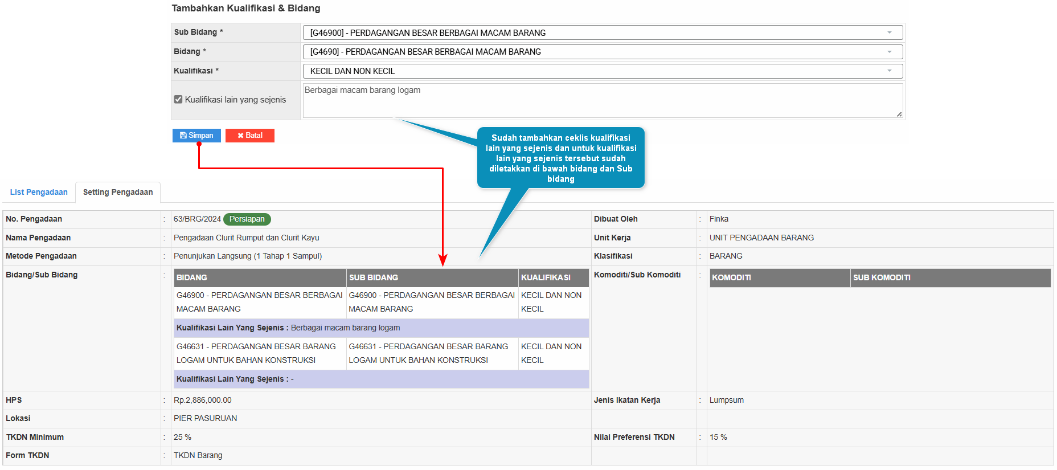The height and width of the screenshot is (470, 1057).
Task: Click the SUB KOMODITI column header
Action: coord(950,278)
